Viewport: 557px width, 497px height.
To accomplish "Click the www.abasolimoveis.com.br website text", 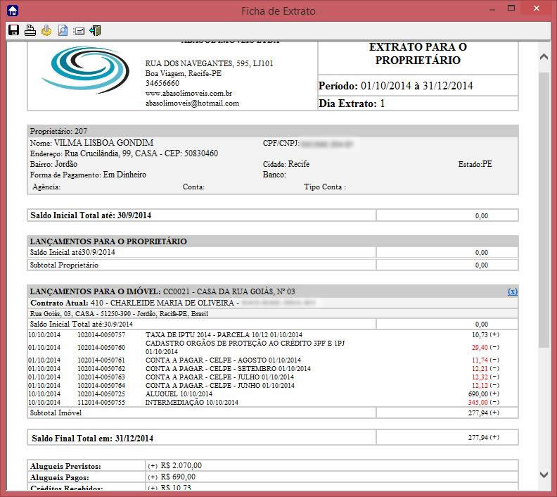I will point(188,93).
